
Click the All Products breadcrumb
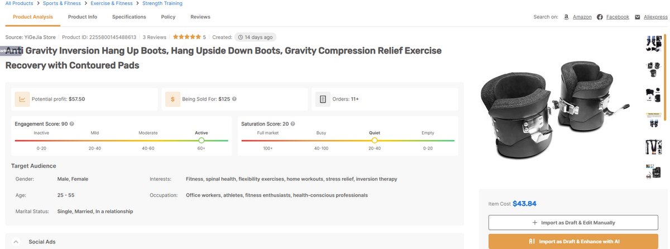click(19, 3)
